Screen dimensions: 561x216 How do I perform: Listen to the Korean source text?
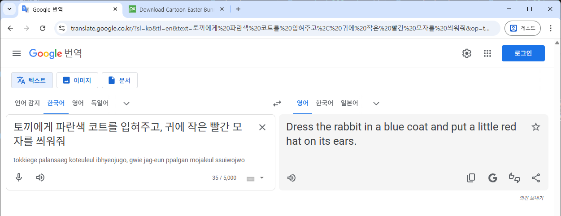tap(40, 177)
